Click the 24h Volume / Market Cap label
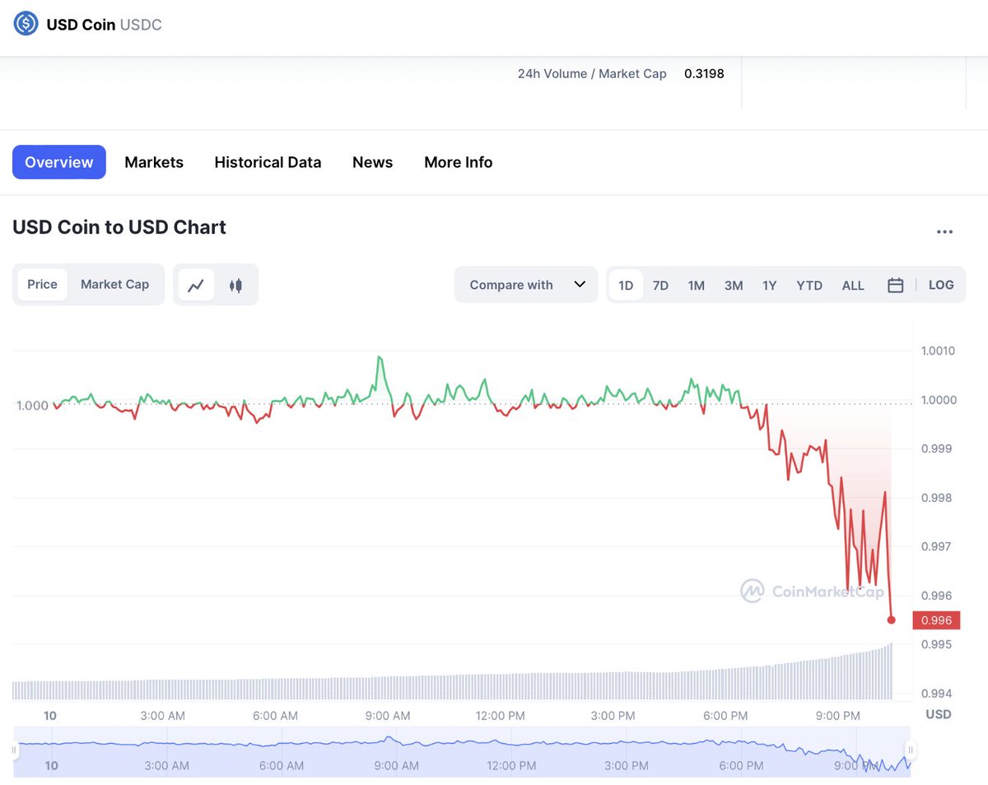The height and width of the screenshot is (785, 988). 592,73
